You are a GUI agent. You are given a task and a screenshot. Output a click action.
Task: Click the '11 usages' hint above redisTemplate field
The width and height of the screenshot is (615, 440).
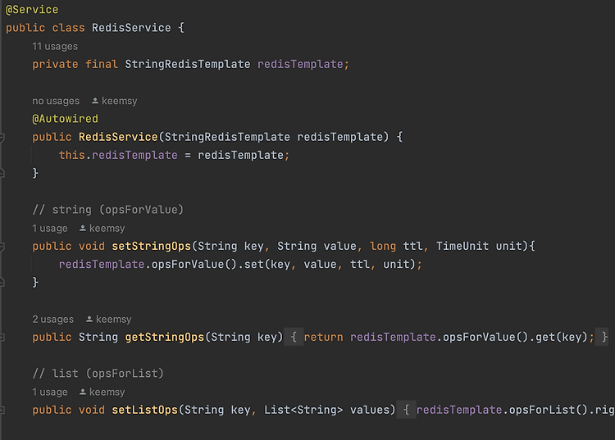[55, 46]
